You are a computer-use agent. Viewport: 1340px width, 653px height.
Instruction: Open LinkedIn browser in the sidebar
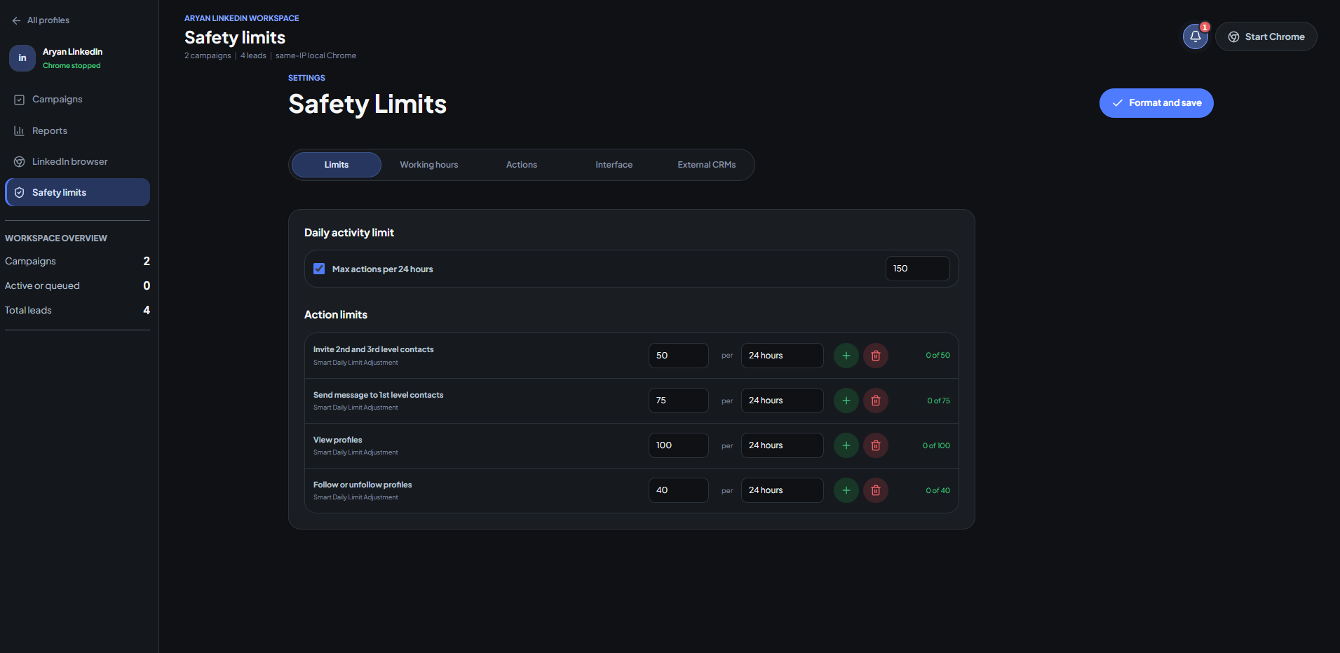(x=77, y=161)
